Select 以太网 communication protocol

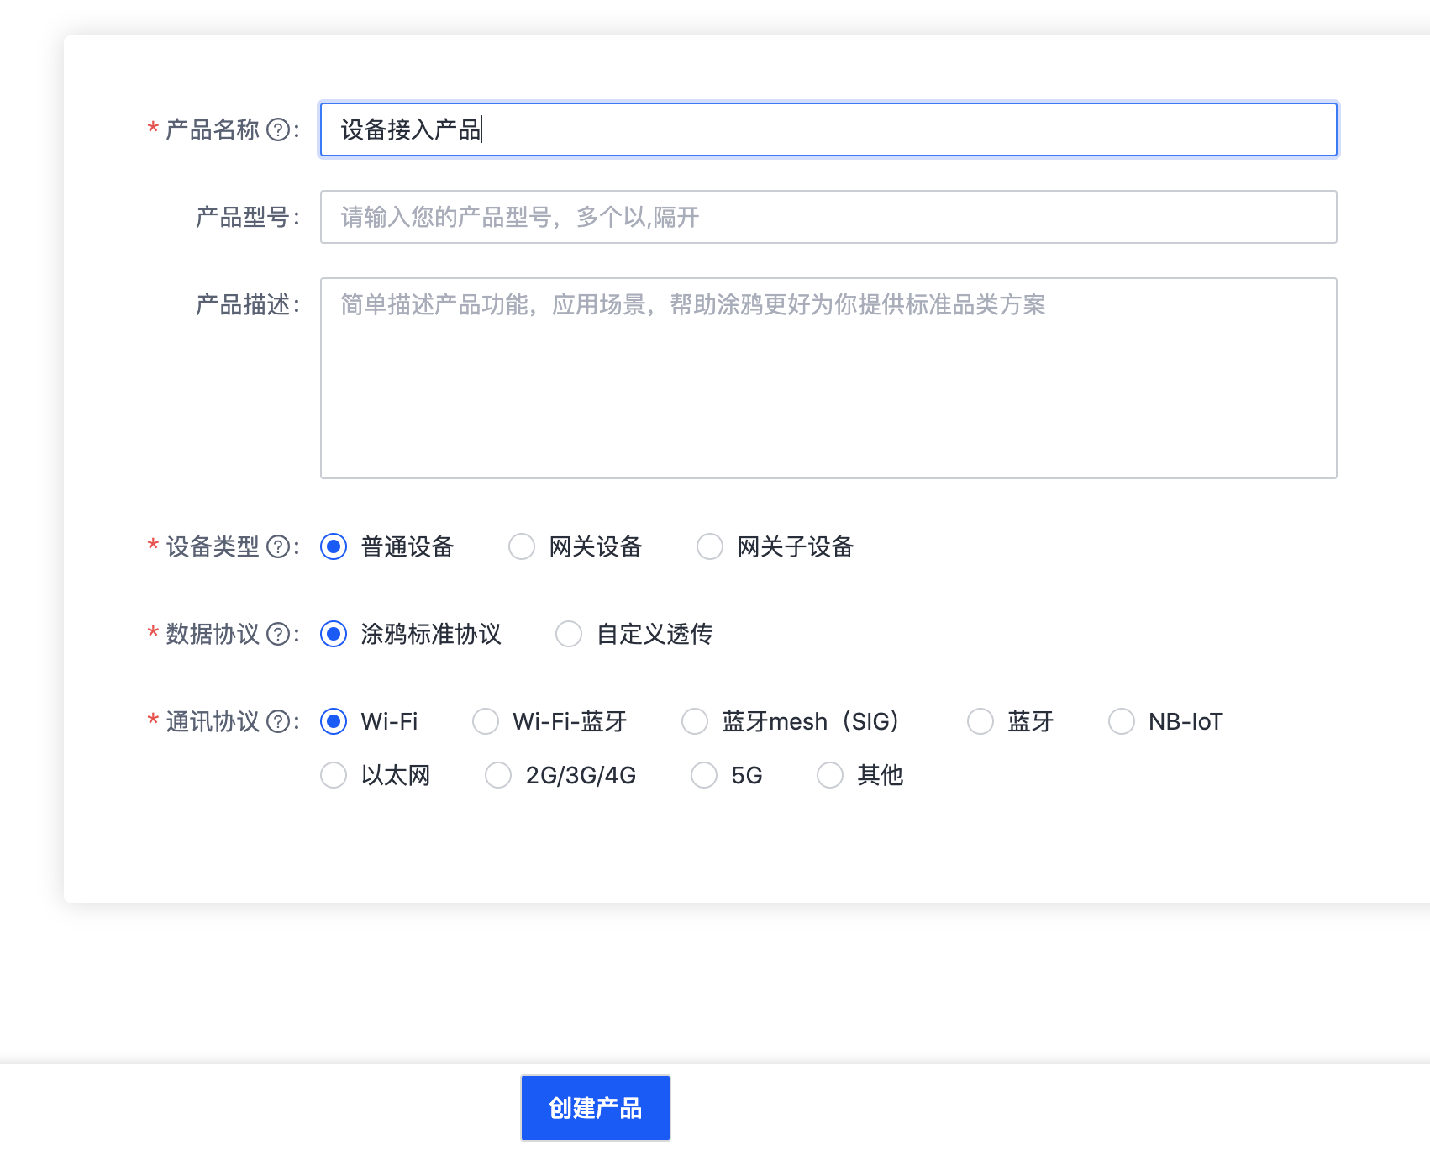334,775
